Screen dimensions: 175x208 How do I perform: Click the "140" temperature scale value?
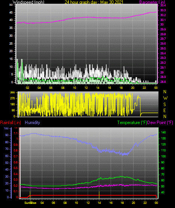pos(163,132)
